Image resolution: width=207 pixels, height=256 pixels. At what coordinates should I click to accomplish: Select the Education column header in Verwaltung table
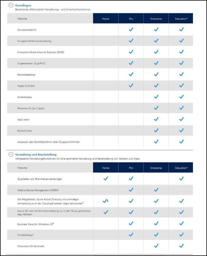(181, 168)
